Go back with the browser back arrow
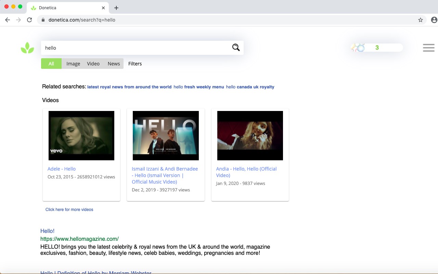Viewport: 438px width, 274px height. 8,20
